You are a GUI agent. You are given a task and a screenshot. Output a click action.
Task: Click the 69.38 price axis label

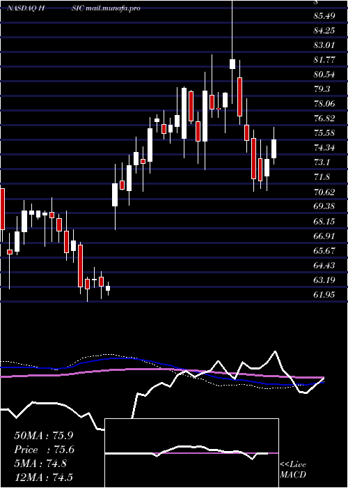pyautogui.click(x=324, y=206)
